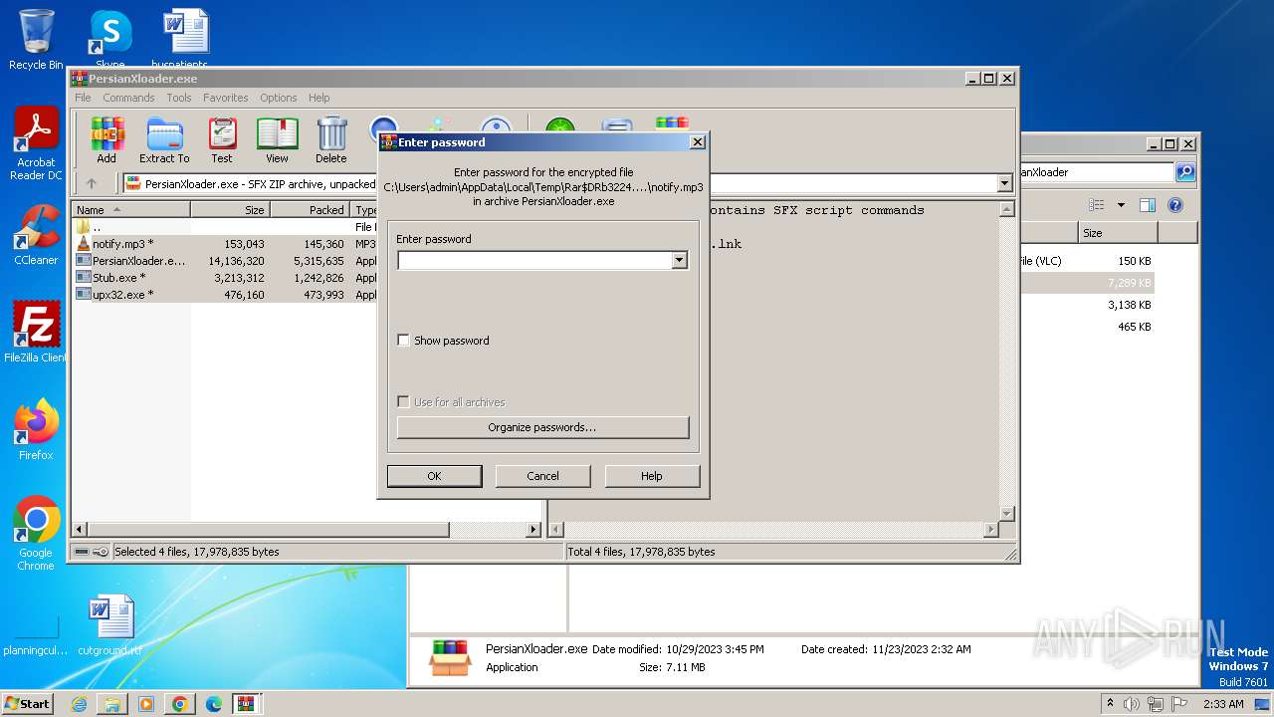Click the Add toolbar icon in WinRAR
The height and width of the screenshot is (717, 1274).
pos(106,139)
